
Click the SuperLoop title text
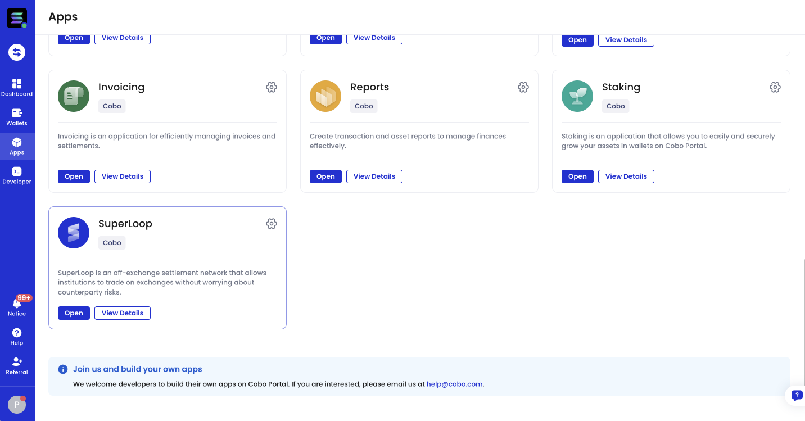click(125, 224)
